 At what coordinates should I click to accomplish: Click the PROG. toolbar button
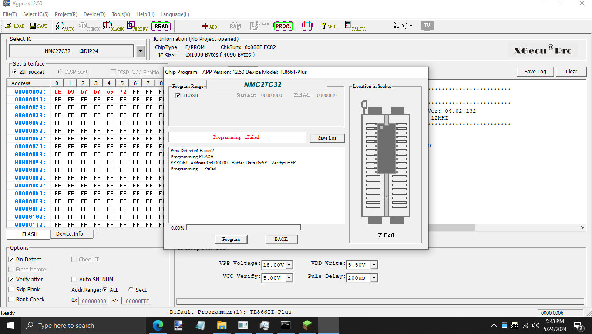pyautogui.click(x=283, y=26)
